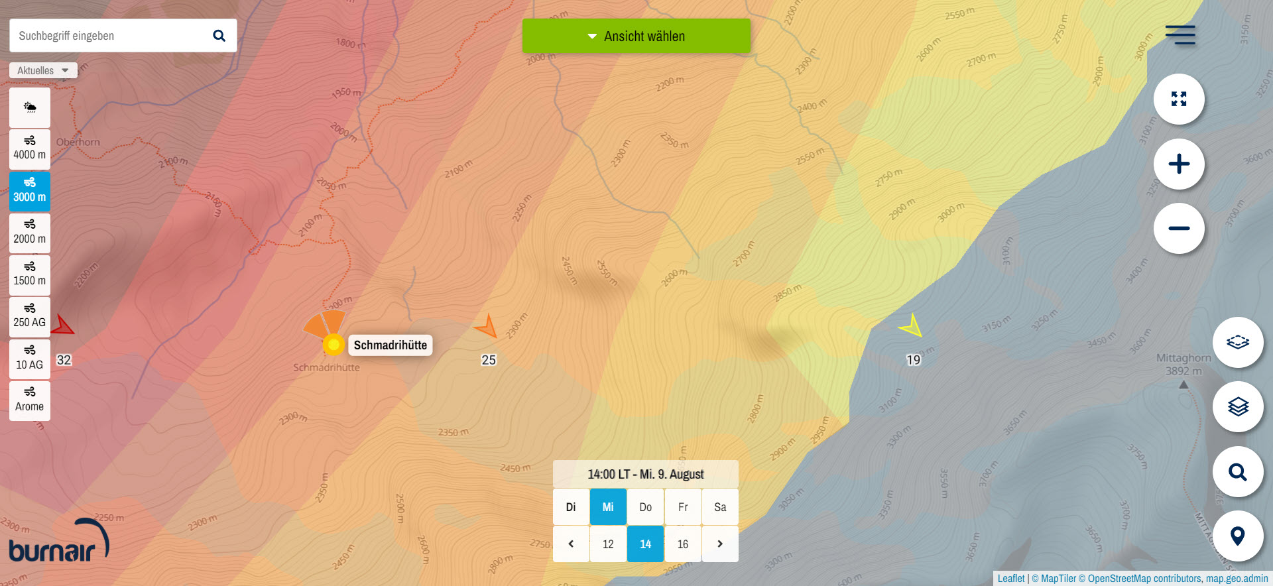Click the location pin button
This screenshot has width=1273, height=586.
coord(1237,536)
